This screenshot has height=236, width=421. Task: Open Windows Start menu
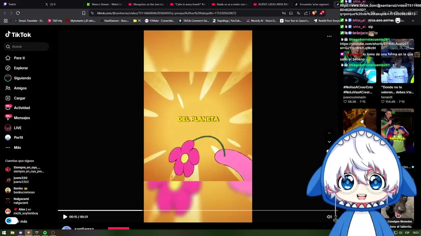coord(4,233)
